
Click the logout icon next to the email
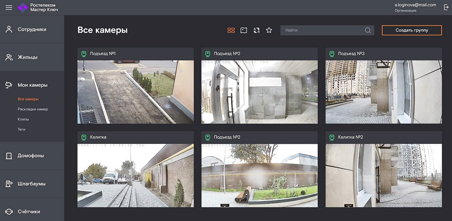click(x=446, y=7)
